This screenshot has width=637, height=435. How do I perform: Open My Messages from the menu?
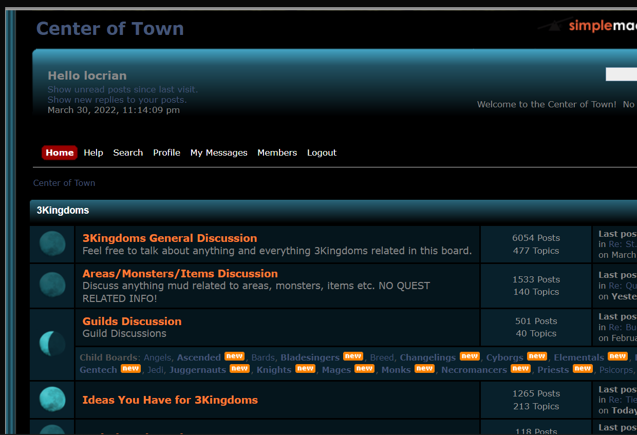click(219, 153)
